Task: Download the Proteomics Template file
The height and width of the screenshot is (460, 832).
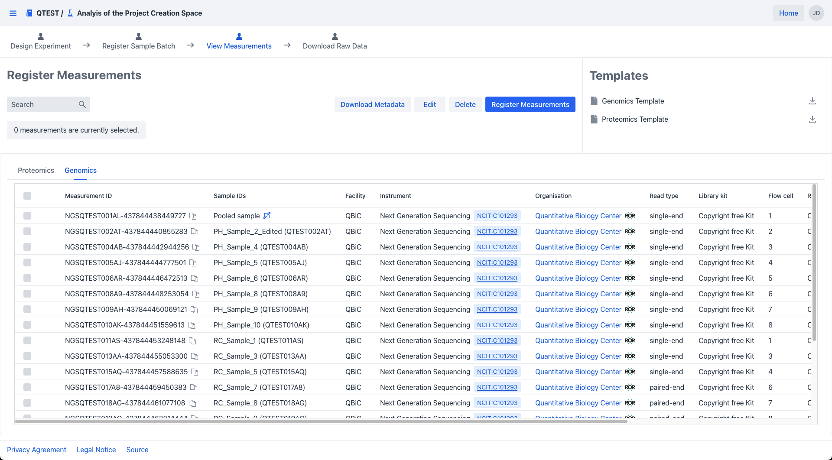Action: [812, 119]
